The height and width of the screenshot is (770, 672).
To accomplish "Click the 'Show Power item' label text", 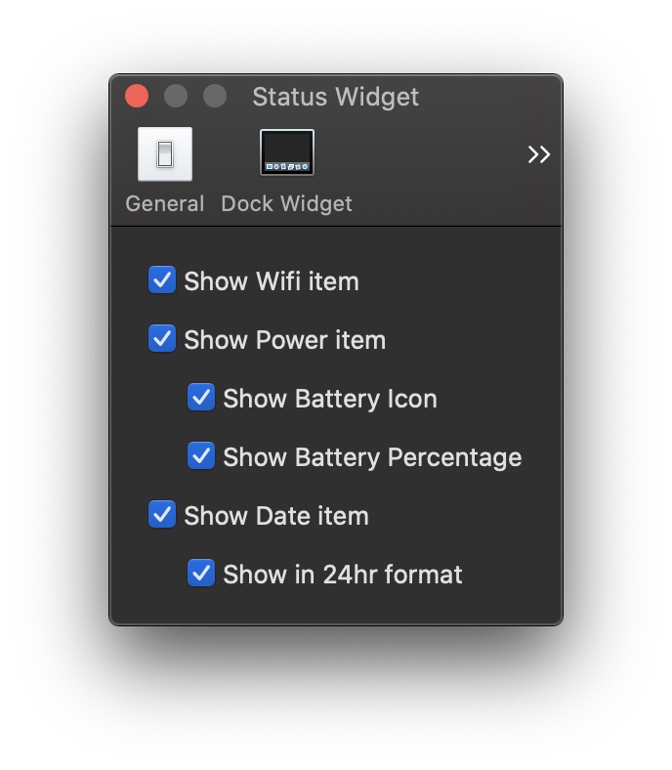I will tap(284, 340).
